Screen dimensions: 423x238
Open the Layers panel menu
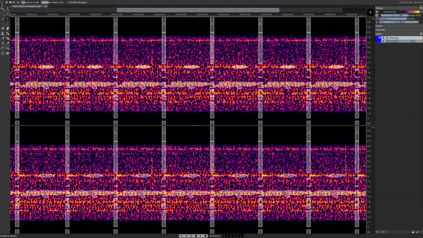click(x=421, y=34)
